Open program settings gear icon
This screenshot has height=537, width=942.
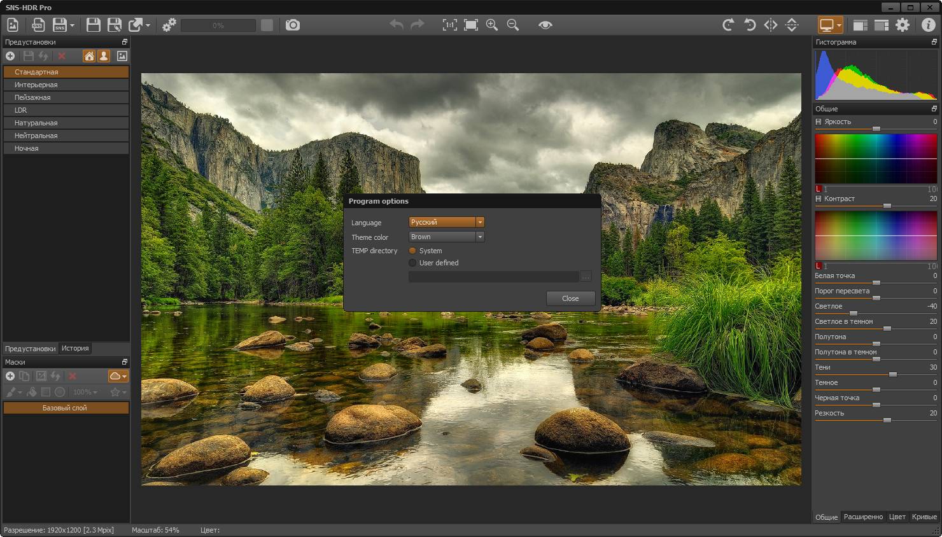[x=903, y=25]
